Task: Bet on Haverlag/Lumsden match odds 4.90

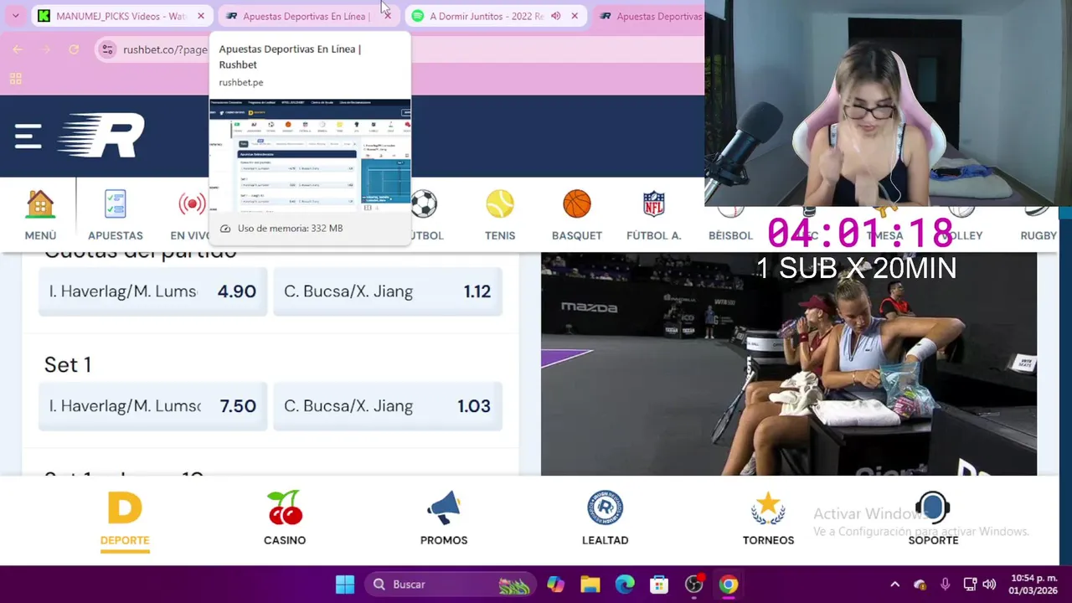Action: 152,291
